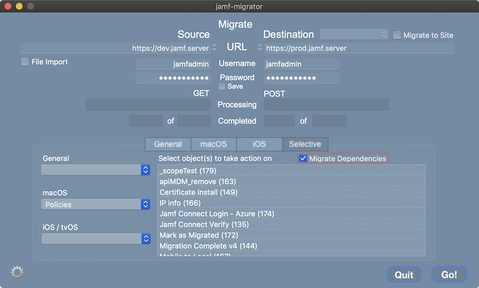Enable the Migrate to Site checkbox

pos(397,35)
